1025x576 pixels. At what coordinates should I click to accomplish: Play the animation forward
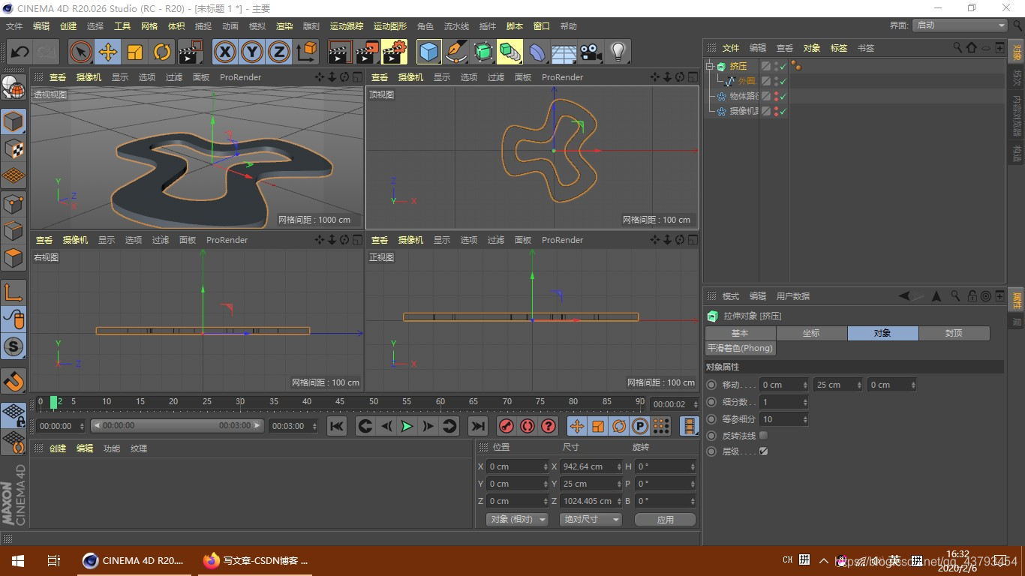click(407, 426)
